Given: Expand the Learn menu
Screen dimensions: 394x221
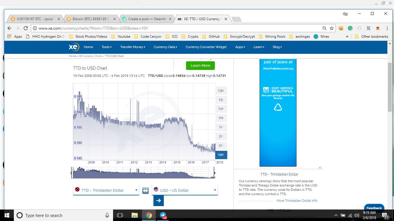Looking at the screenshot, I should click(259, 47).
